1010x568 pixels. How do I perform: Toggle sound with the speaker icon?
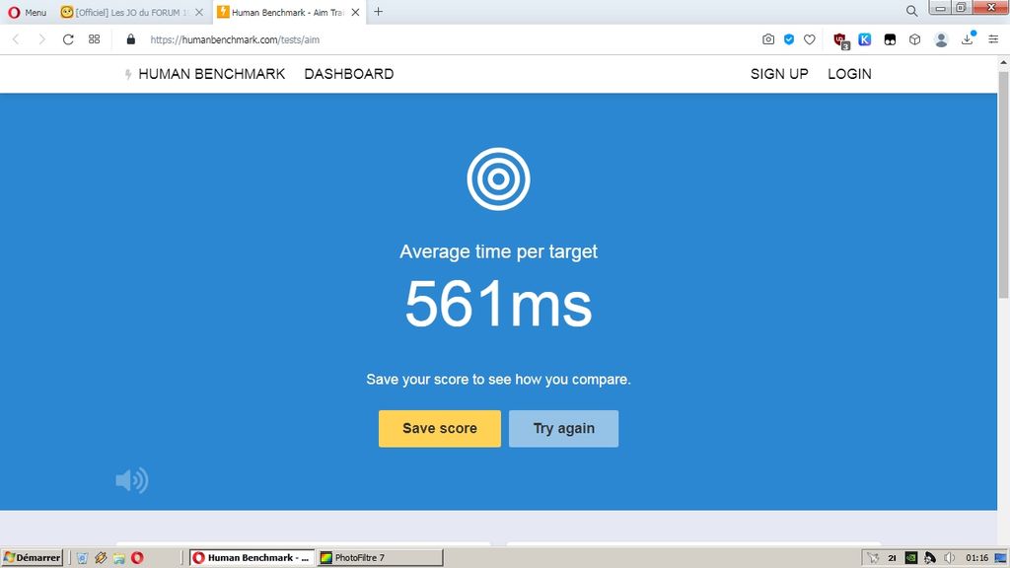tap(132, 480)
